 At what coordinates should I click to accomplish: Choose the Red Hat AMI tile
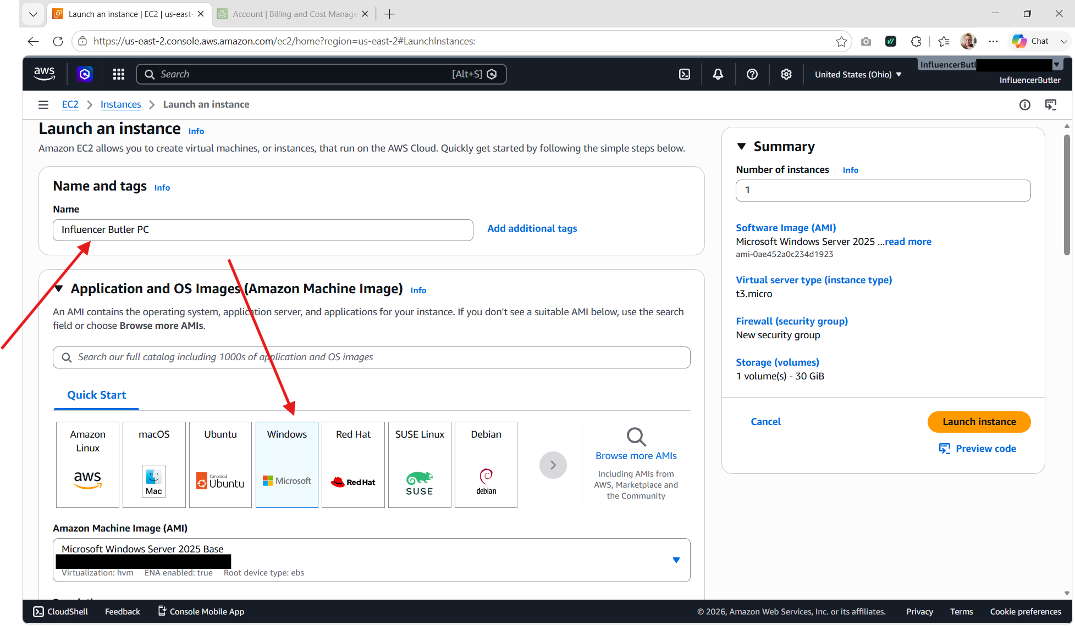coord(353,465)
